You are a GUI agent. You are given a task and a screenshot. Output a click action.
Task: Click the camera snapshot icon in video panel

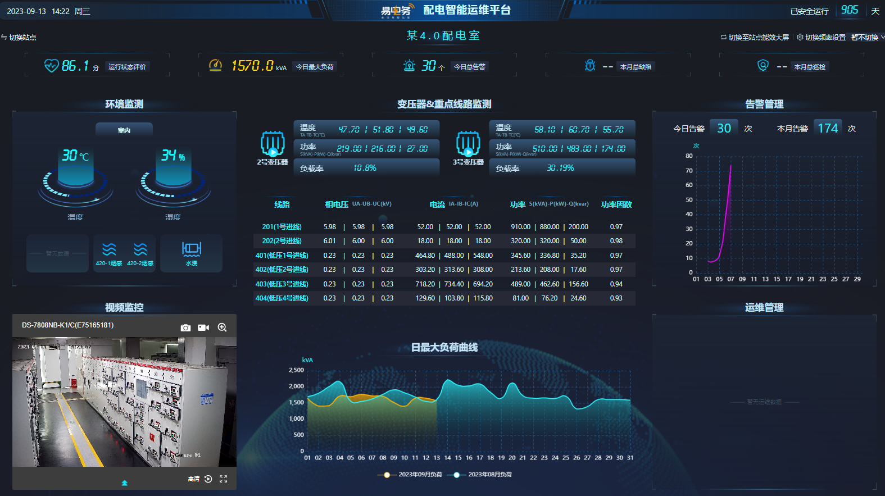[185, 327]
